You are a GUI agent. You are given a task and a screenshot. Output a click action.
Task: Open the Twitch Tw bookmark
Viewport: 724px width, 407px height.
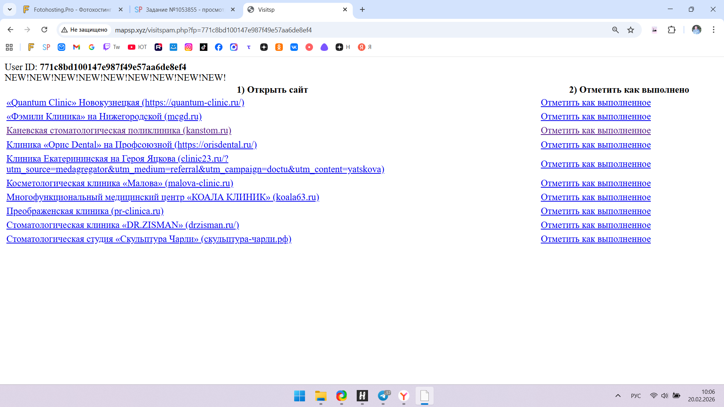(112, 47)
